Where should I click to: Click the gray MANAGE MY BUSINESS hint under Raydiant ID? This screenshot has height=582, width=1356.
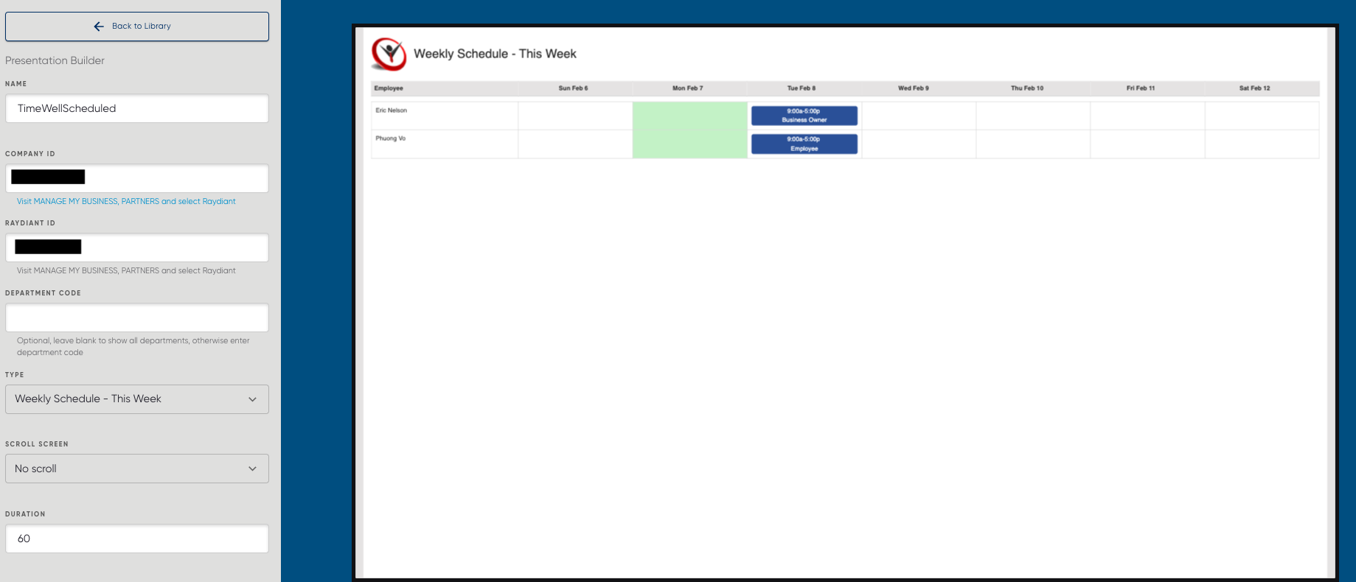pyautogui.click(x=126, y=270)
